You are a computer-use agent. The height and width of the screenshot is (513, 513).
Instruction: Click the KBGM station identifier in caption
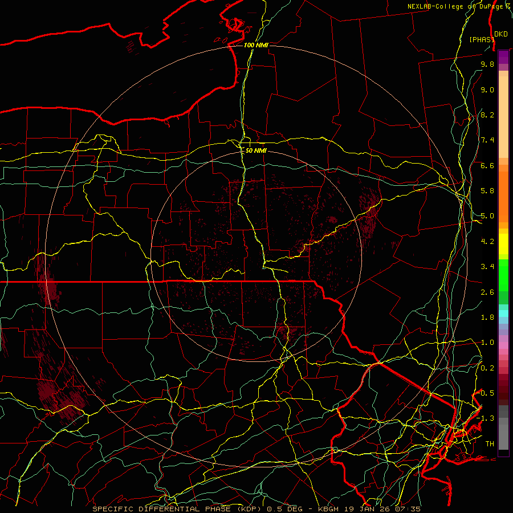(329, 509)
